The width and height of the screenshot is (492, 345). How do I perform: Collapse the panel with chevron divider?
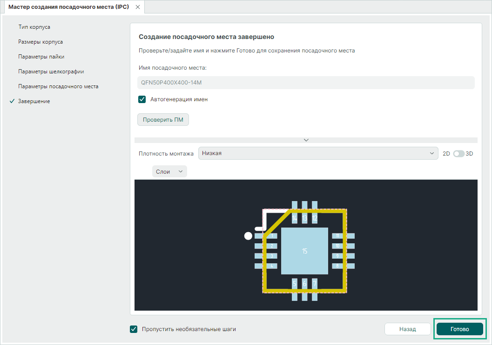306,140
